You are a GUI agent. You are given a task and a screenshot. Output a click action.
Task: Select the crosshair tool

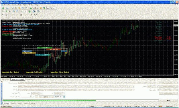point(7,15)
